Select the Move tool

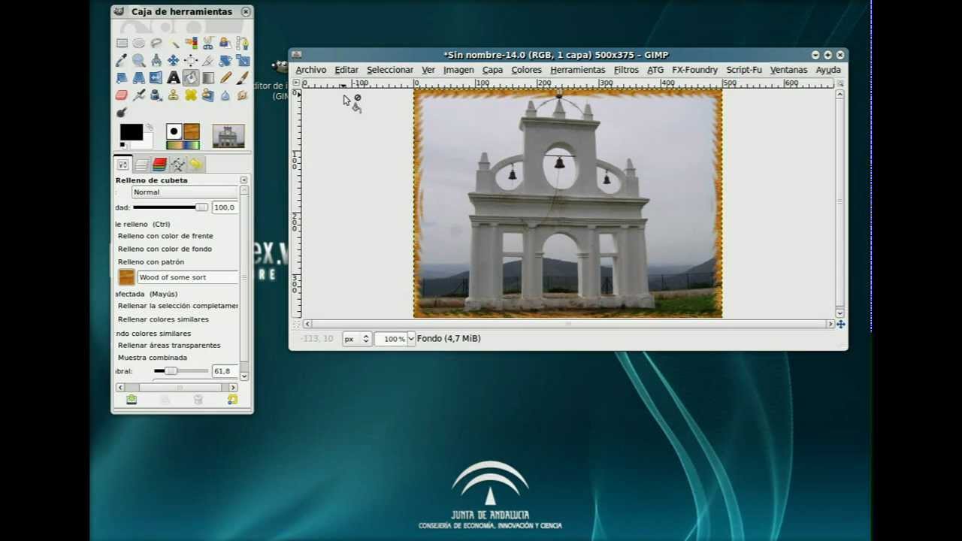pos(174,60)
